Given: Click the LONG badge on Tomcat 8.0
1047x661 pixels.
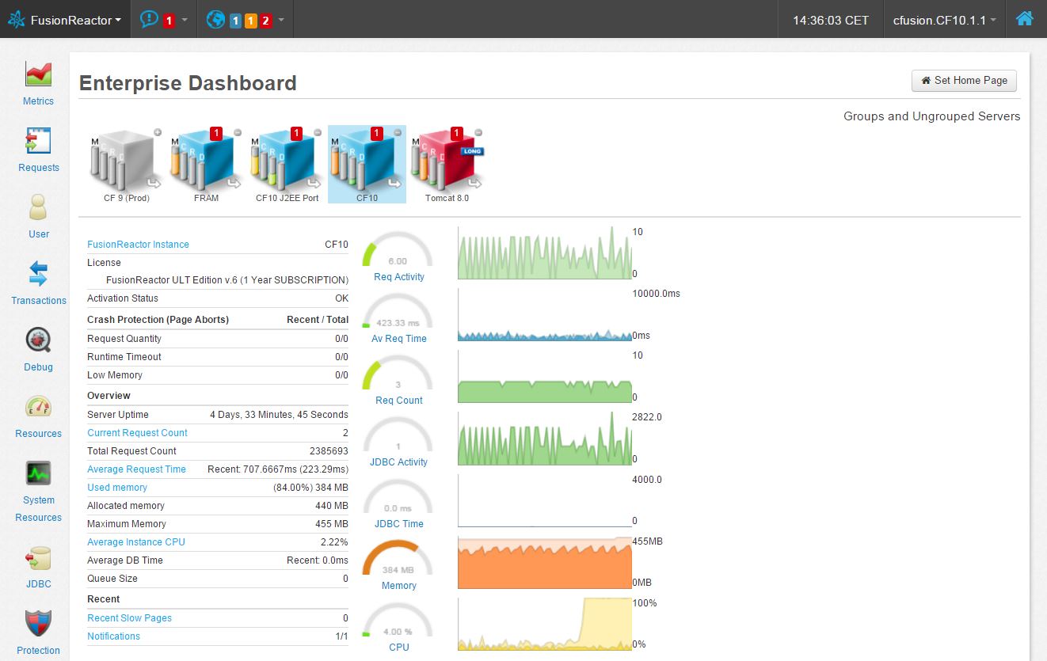Looking at the screenshot, I should click(472, 150).
